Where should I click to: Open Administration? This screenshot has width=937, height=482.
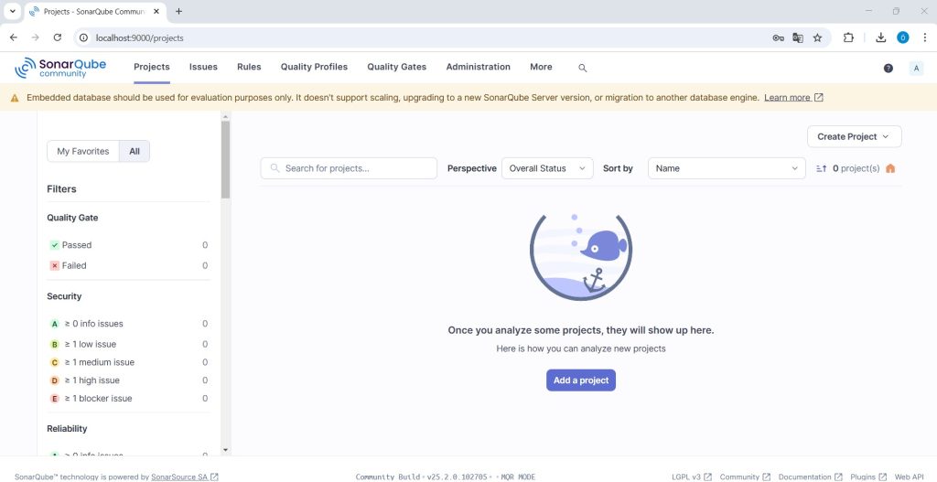(x=478, y=67)
